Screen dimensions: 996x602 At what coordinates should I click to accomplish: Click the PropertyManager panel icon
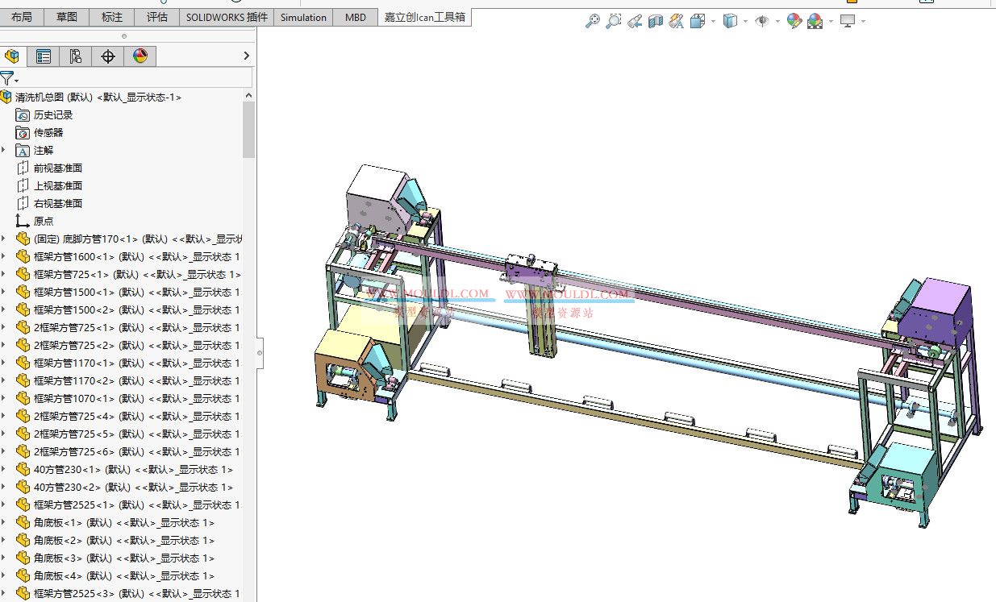click(43, 56)
